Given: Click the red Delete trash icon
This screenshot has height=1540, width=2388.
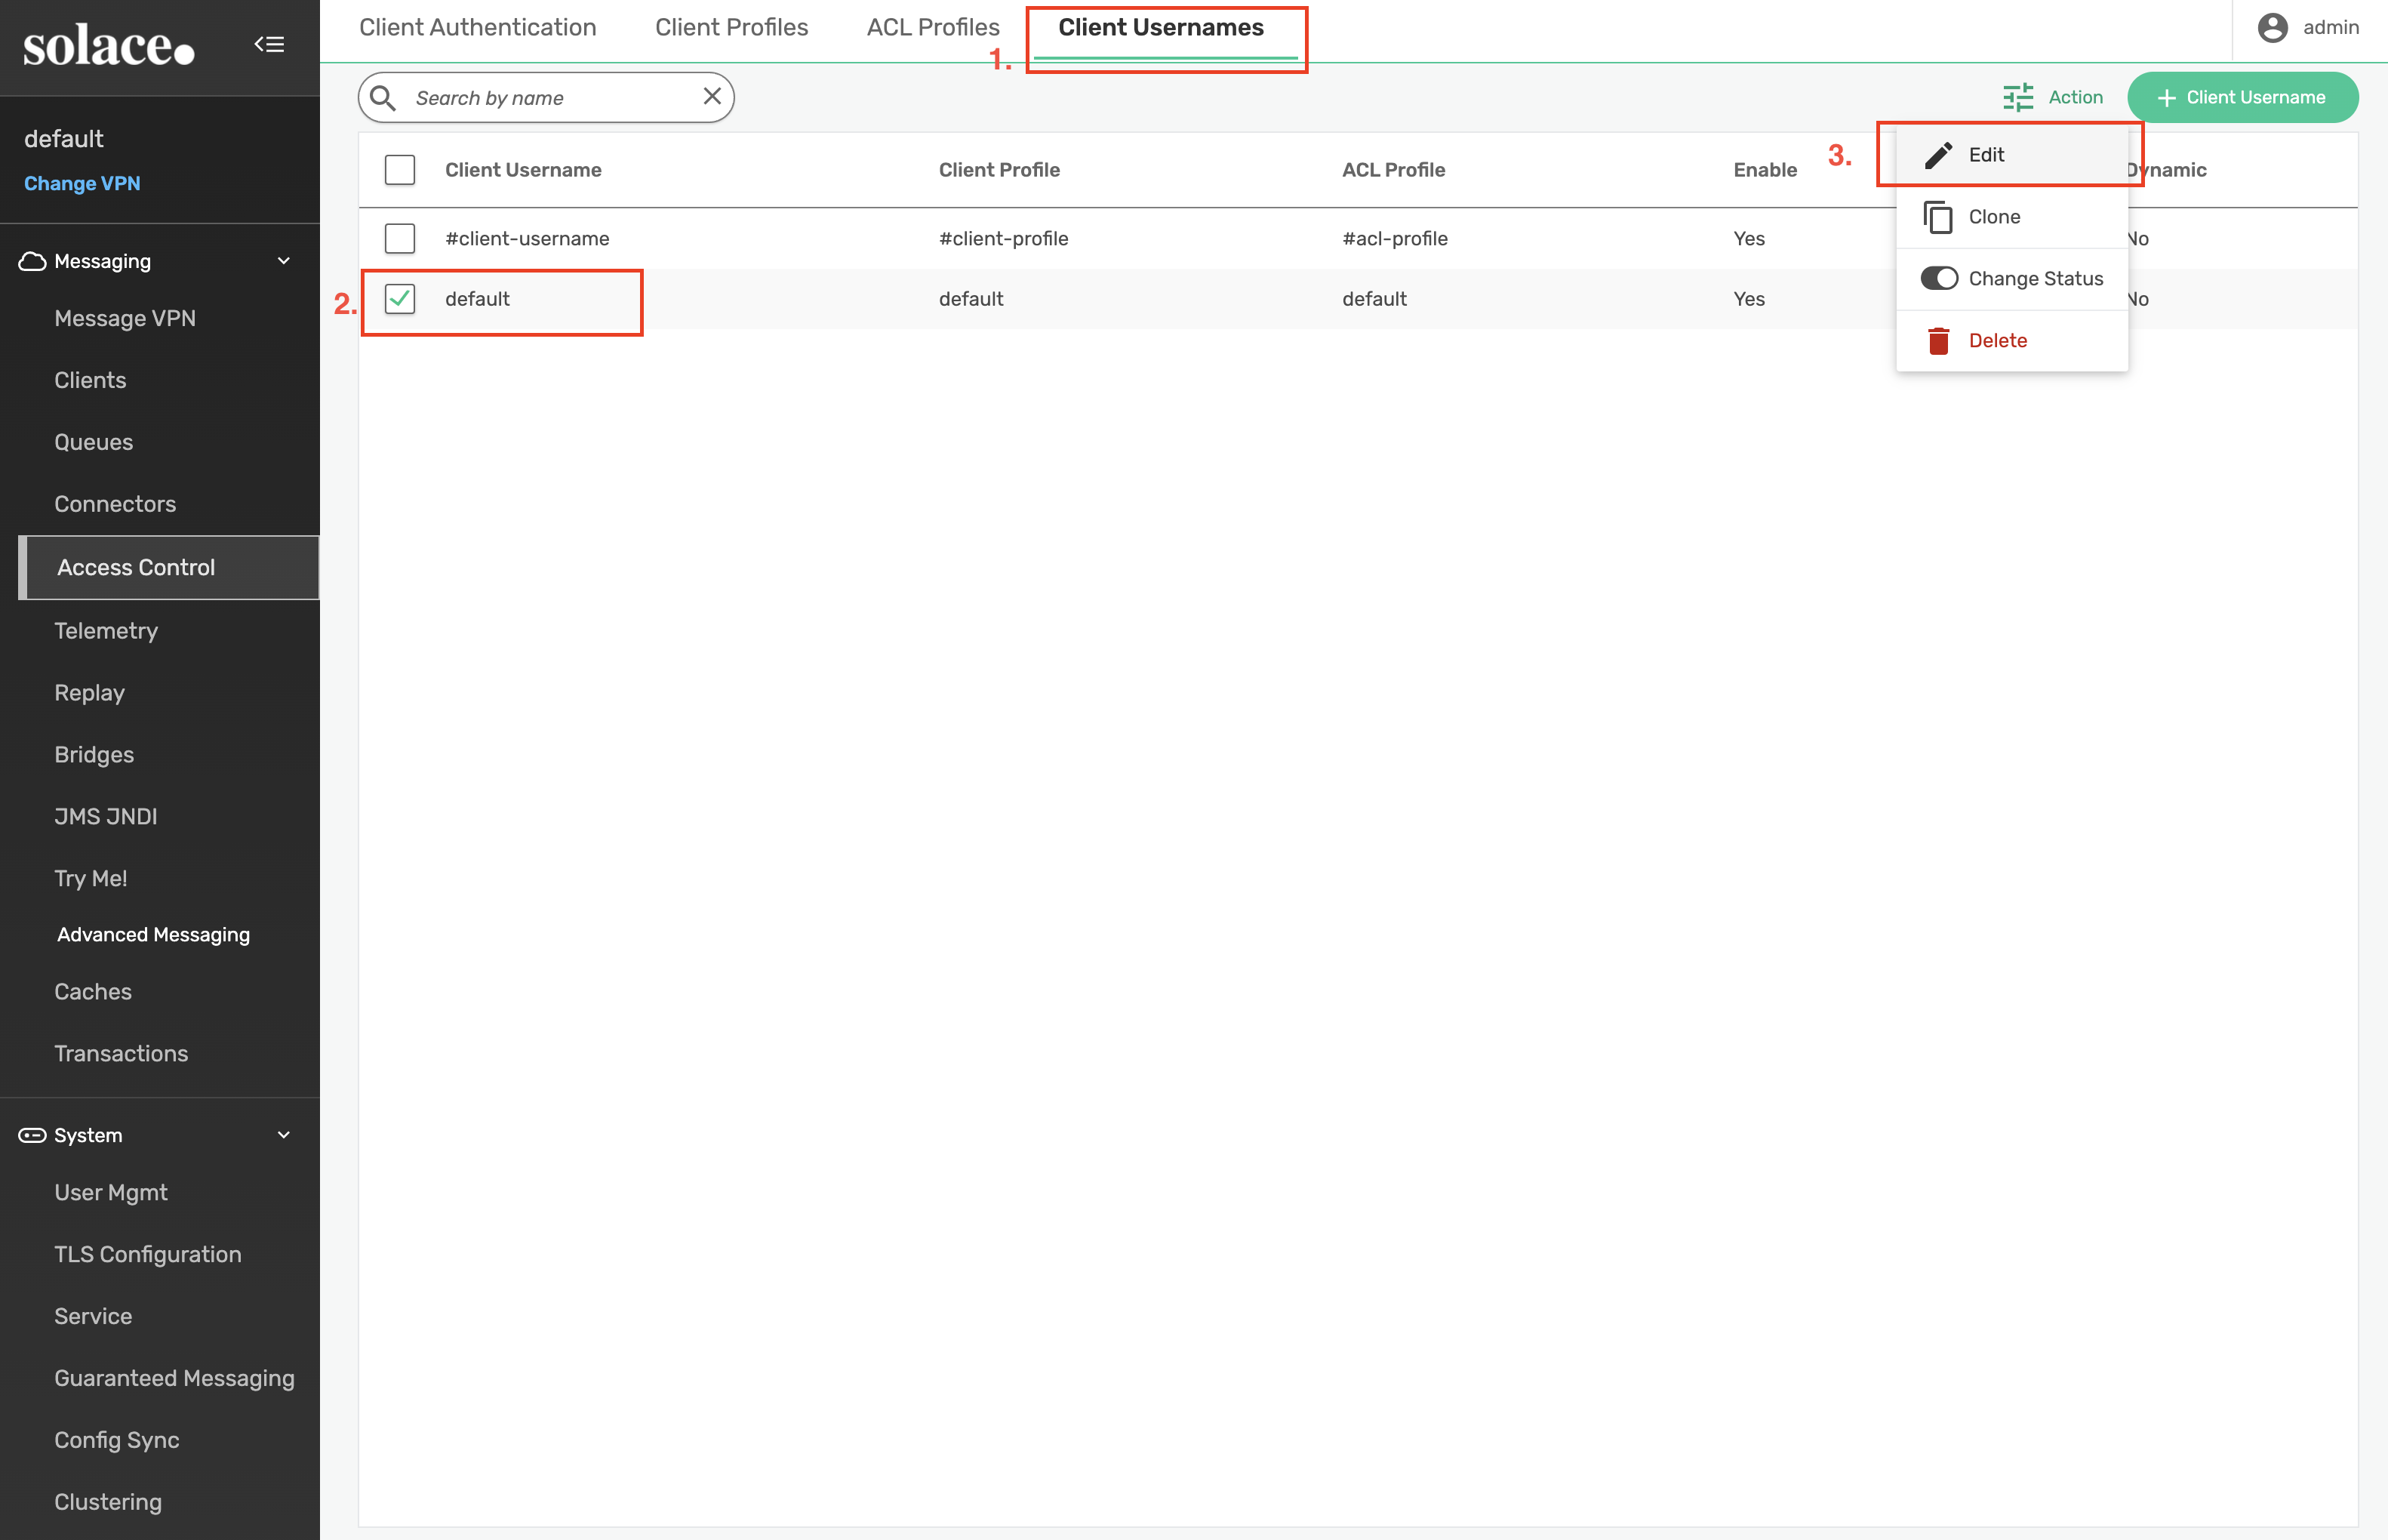Looking at the screenshot, I should [x=1938, y=341].
